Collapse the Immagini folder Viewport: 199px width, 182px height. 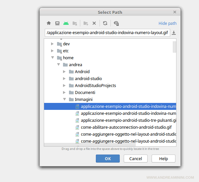[x=64, y=99]
